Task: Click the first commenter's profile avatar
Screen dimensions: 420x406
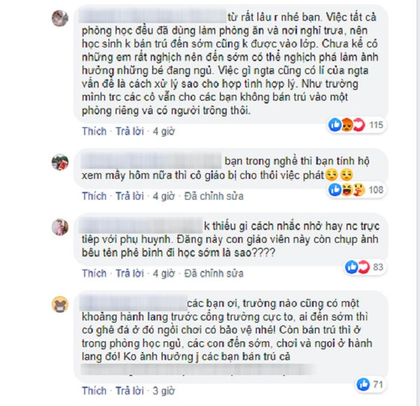Action: tap(60, 18)
